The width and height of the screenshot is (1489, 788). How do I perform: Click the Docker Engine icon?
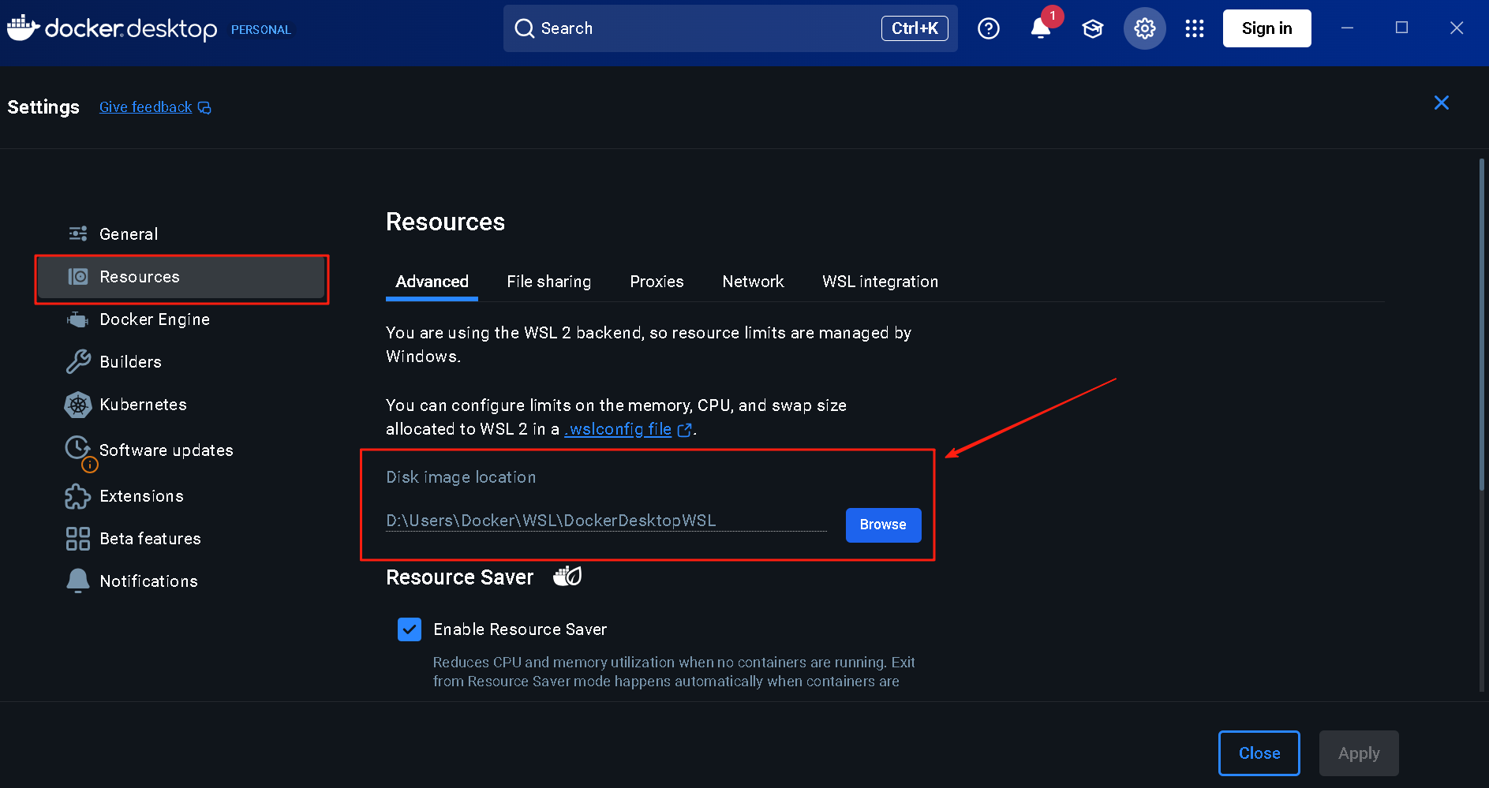[x=77, y=319]
